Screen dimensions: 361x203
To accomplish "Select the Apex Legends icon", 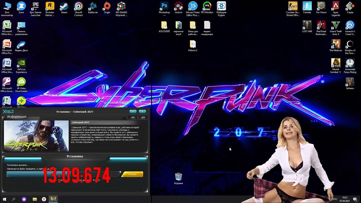I will [x=336, y=9].
